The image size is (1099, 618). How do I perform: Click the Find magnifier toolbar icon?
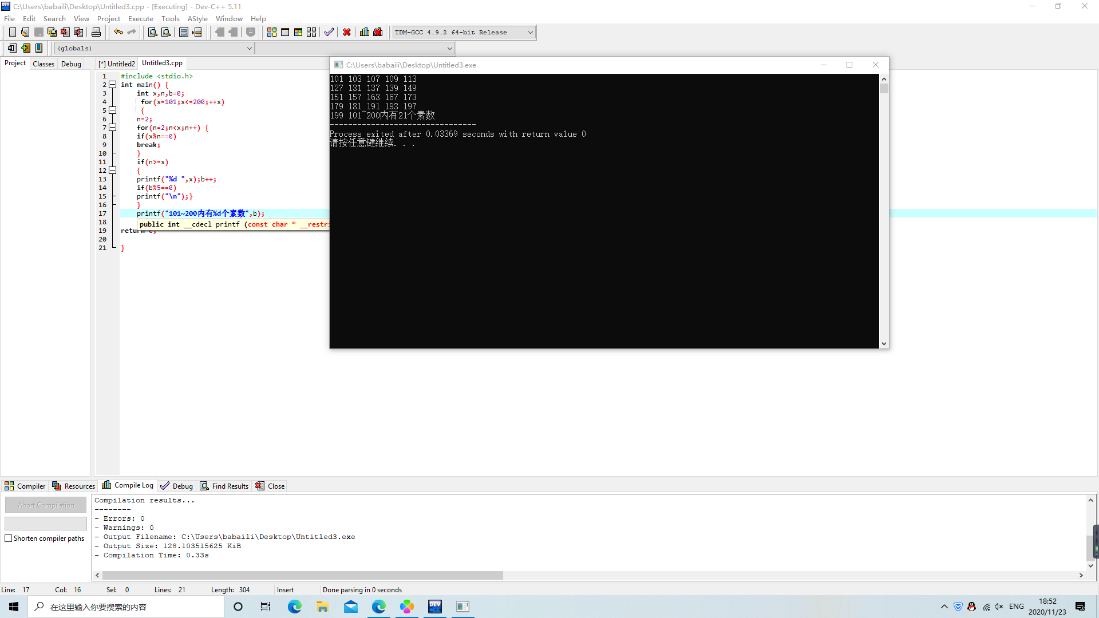[152, 33]
